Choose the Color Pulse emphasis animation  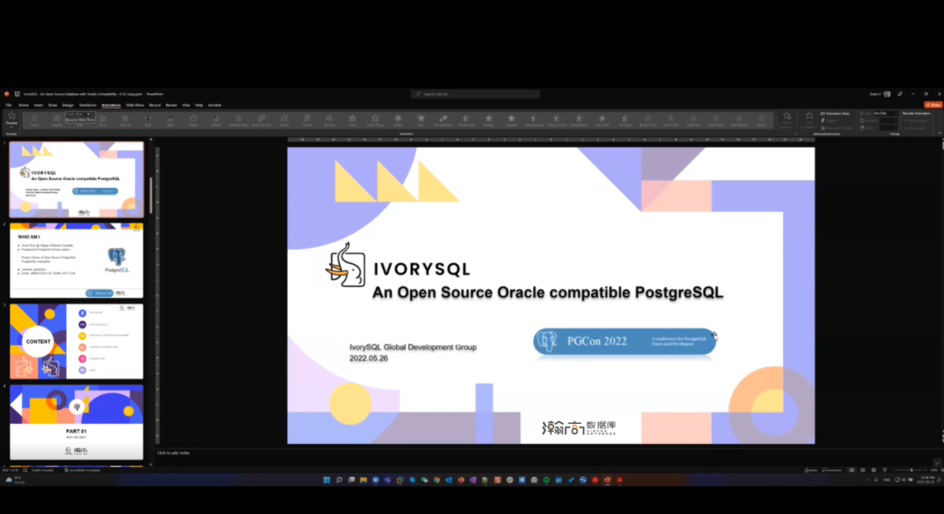click(x=375, y=121)
